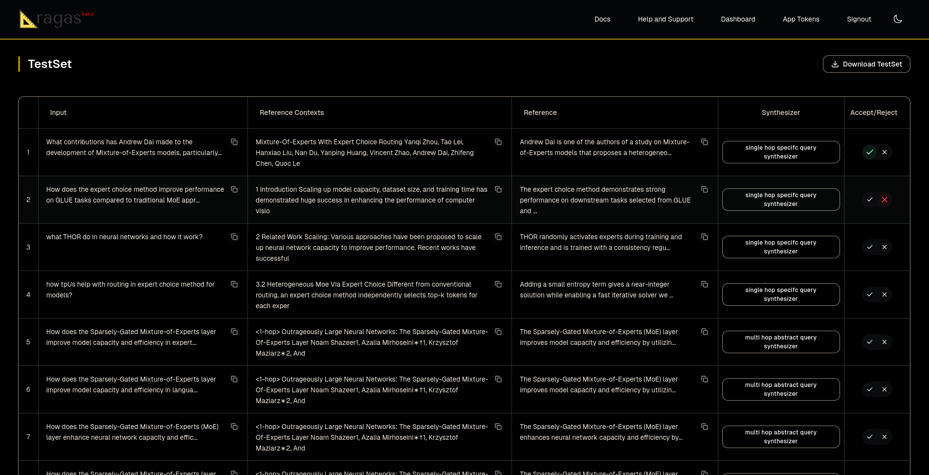Screen dimensions: 929x475
Task: Click Signout in the navbar
Action: (859, 19)
